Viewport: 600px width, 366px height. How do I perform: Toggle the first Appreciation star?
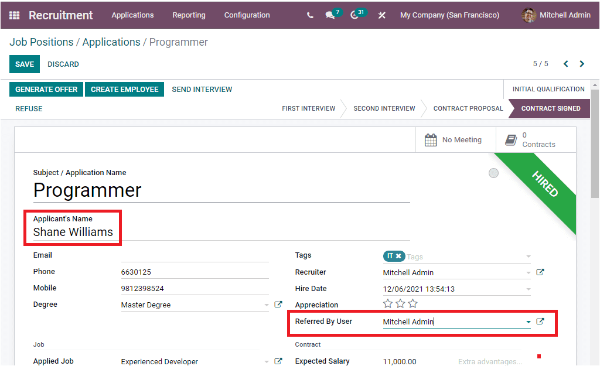387,303
